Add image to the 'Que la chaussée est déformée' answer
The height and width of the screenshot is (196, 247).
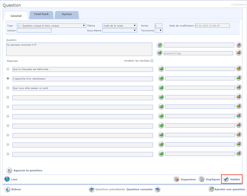click(161, 69)
